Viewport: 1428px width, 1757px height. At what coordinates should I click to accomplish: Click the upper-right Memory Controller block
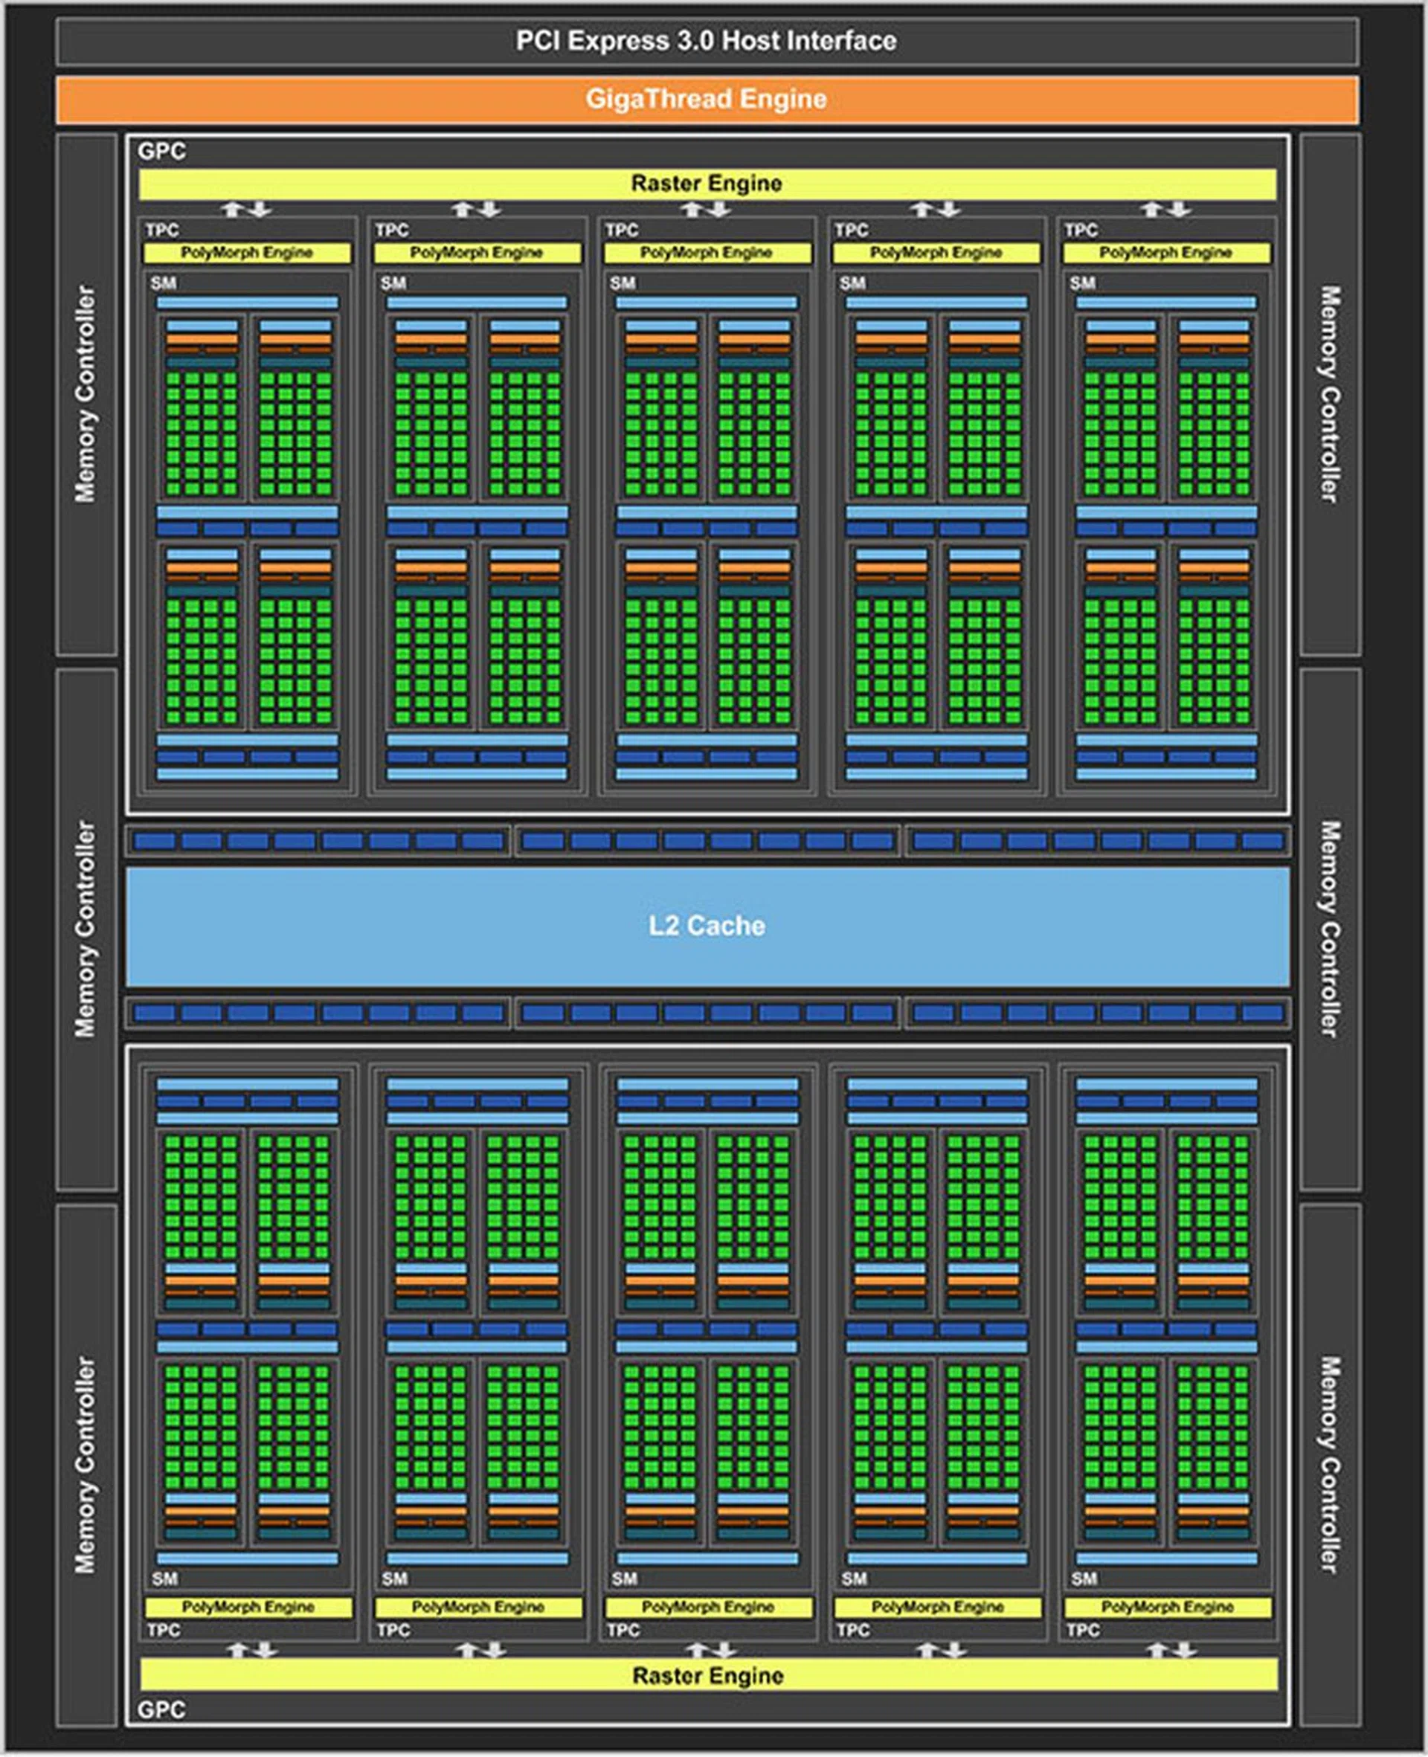point(1329,394)
